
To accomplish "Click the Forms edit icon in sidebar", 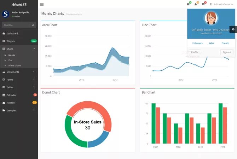I will tap(4, 79).
